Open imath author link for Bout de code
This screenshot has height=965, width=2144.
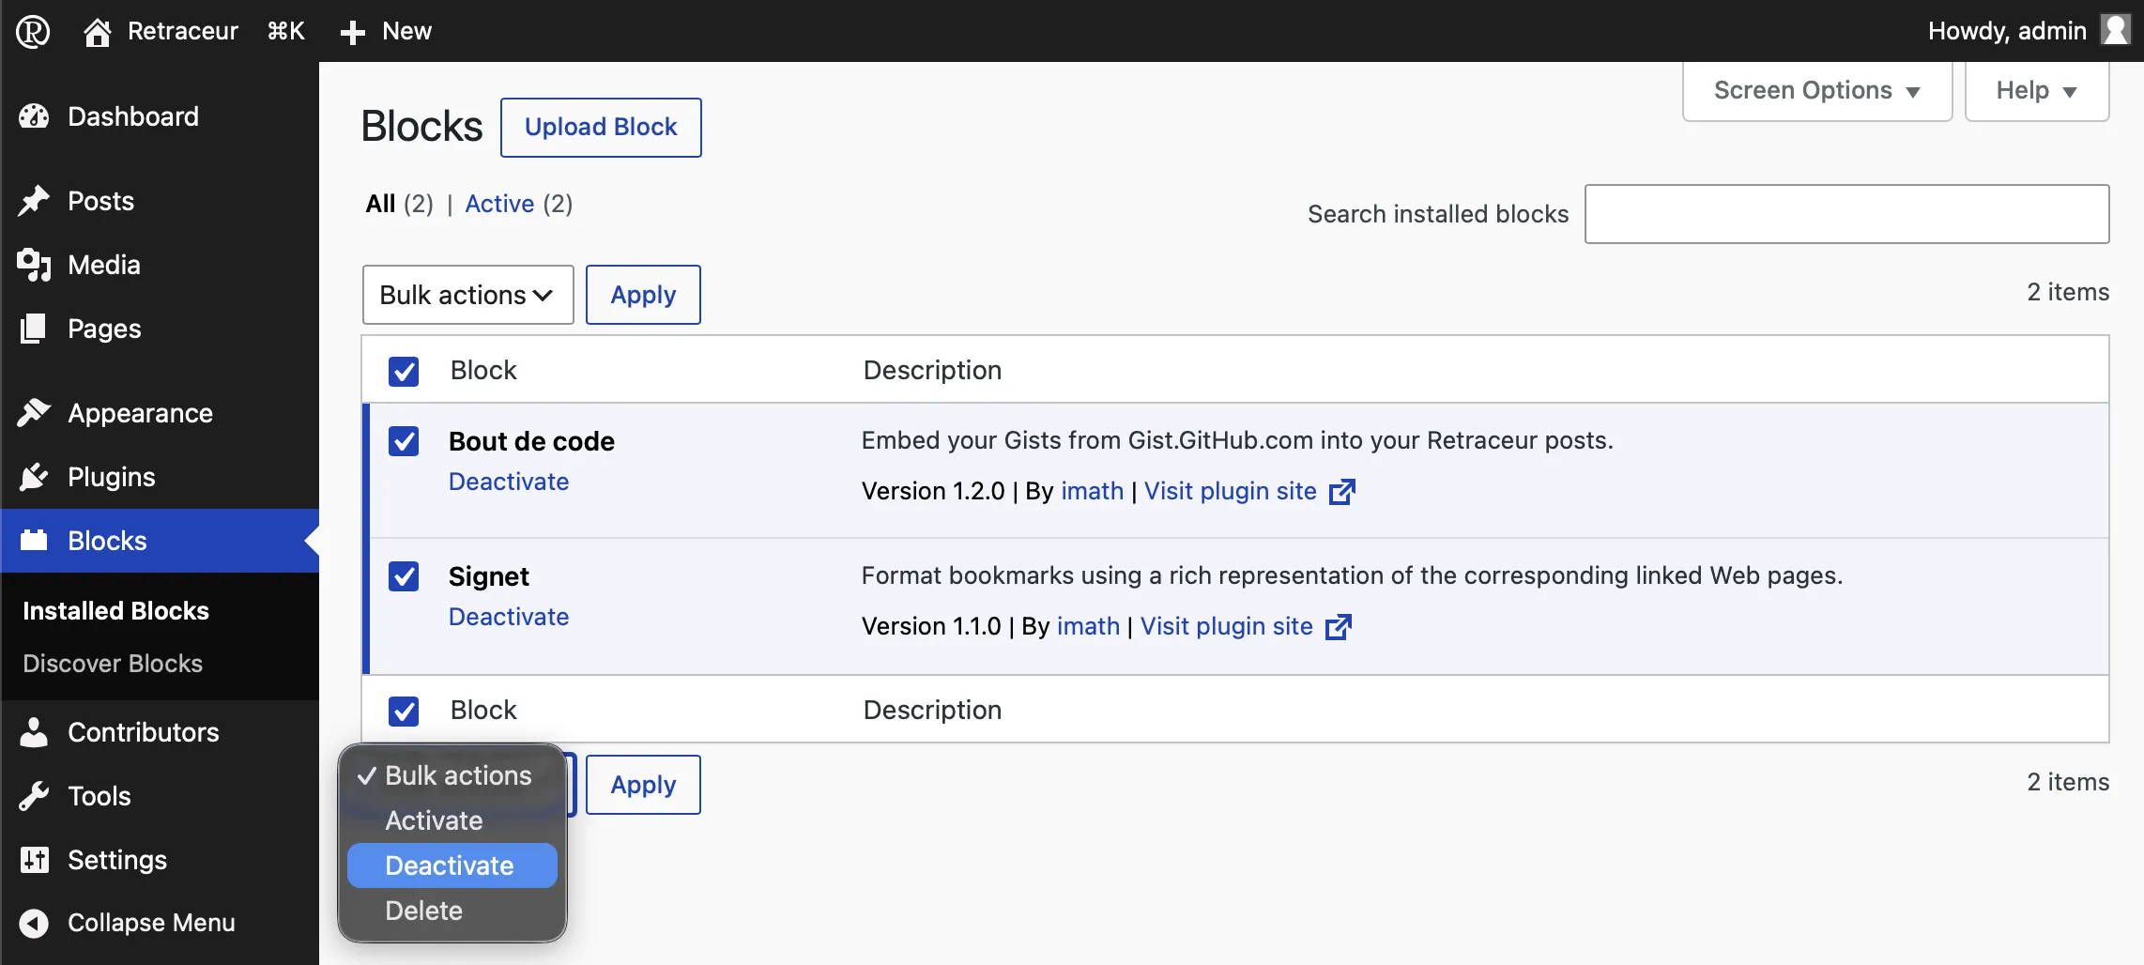pyautogui.click(x=1093, y=491)
